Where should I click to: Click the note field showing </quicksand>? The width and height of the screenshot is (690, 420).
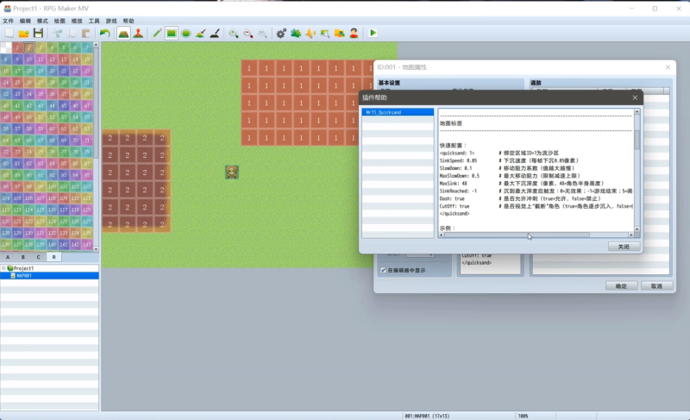coord(490,263)
